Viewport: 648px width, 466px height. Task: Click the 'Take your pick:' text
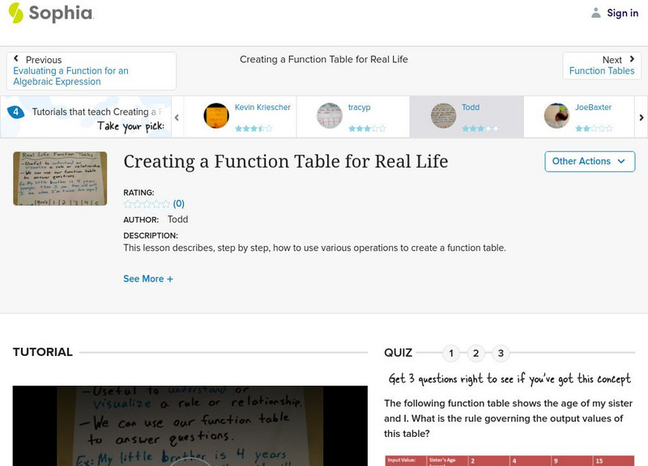130,126
